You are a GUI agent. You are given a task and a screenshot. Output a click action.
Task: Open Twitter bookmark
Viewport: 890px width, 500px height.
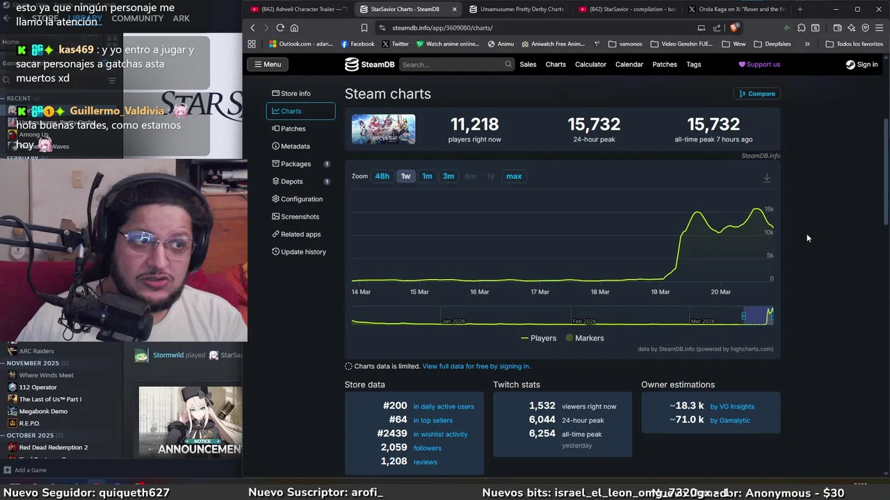coord(395,44)
